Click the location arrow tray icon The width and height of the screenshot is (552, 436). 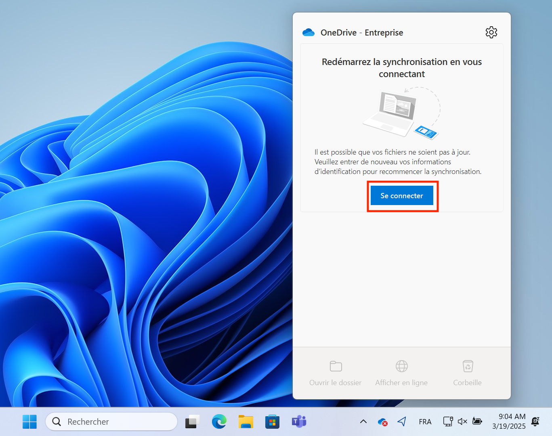click(x=402, y=422)
